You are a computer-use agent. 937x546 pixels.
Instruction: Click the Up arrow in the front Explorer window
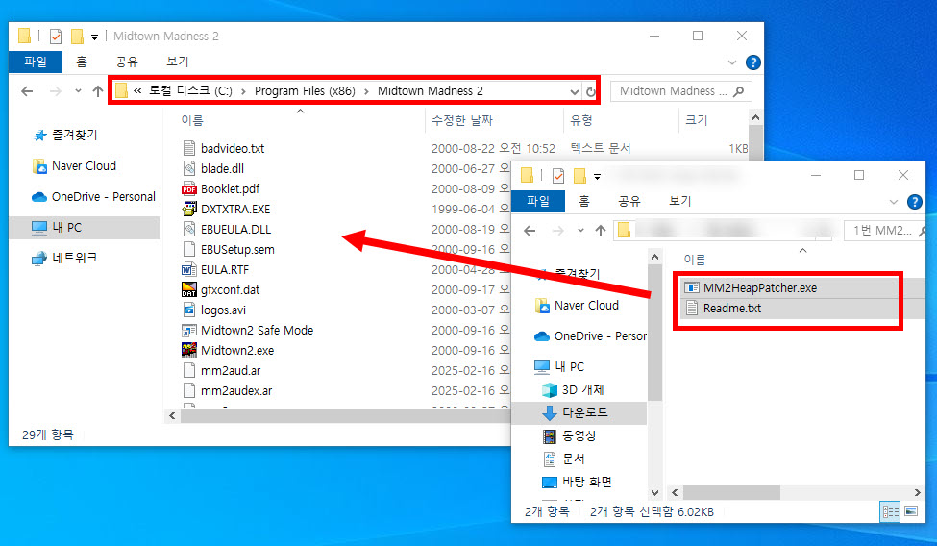[601, 231]
